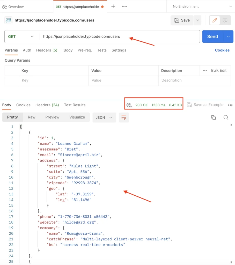Open the response Headers (24) tab
Image resolution: width=235 pixels, height=265 pixels.
(x=47, y=105)
